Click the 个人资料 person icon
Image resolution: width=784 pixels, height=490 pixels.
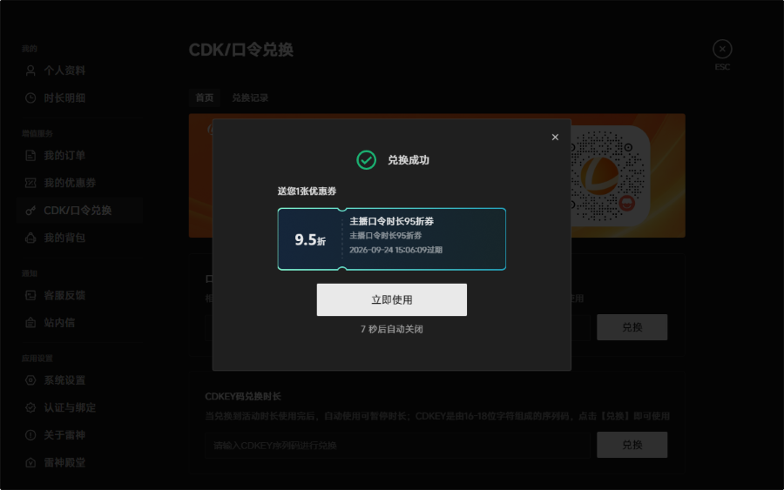[x=30, y=70]
